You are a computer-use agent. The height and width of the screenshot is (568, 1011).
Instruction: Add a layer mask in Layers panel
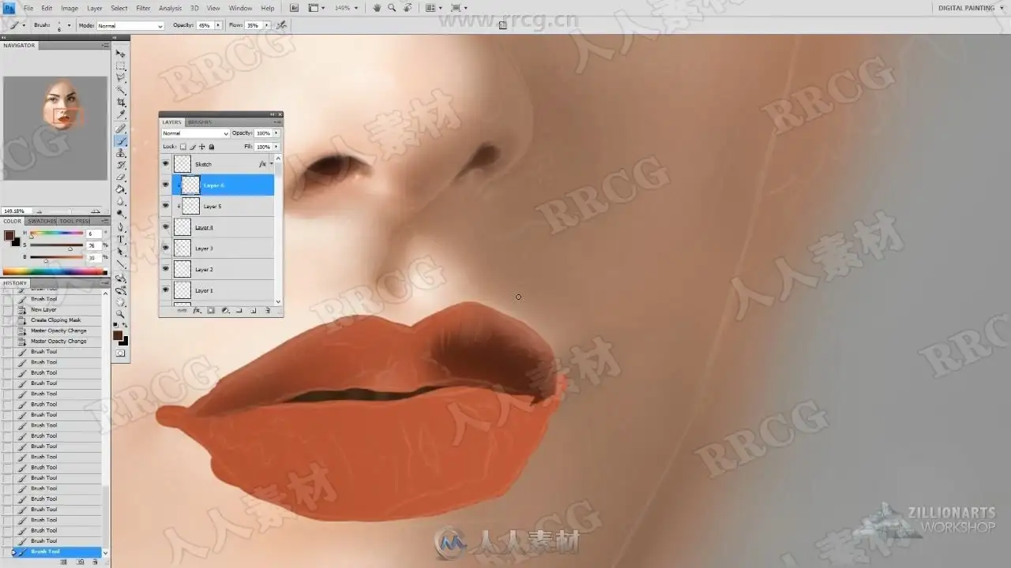coord(211,311)
